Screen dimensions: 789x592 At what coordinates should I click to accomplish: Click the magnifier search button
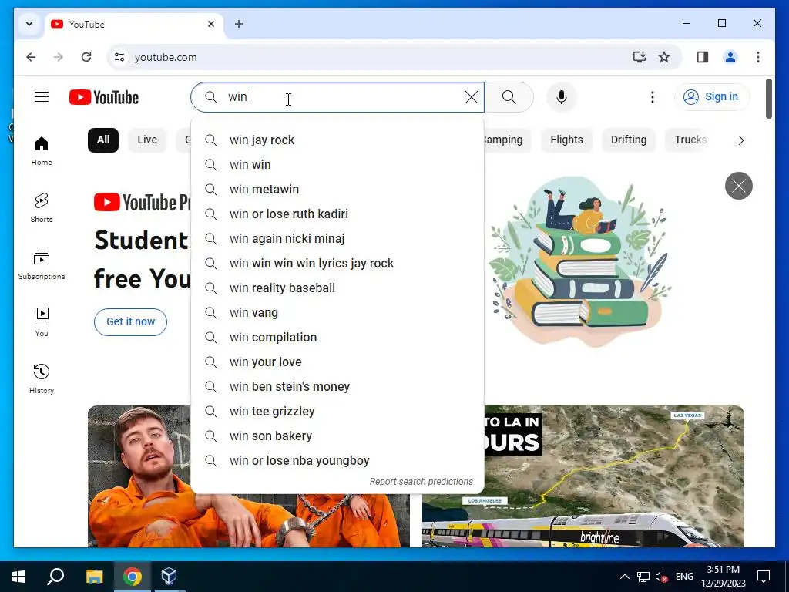[509, 96]
